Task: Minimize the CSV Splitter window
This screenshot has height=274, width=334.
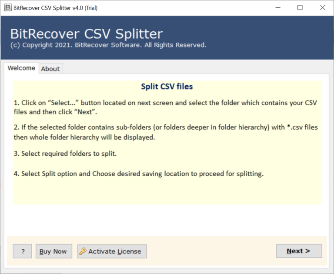Action: (278, 8)
